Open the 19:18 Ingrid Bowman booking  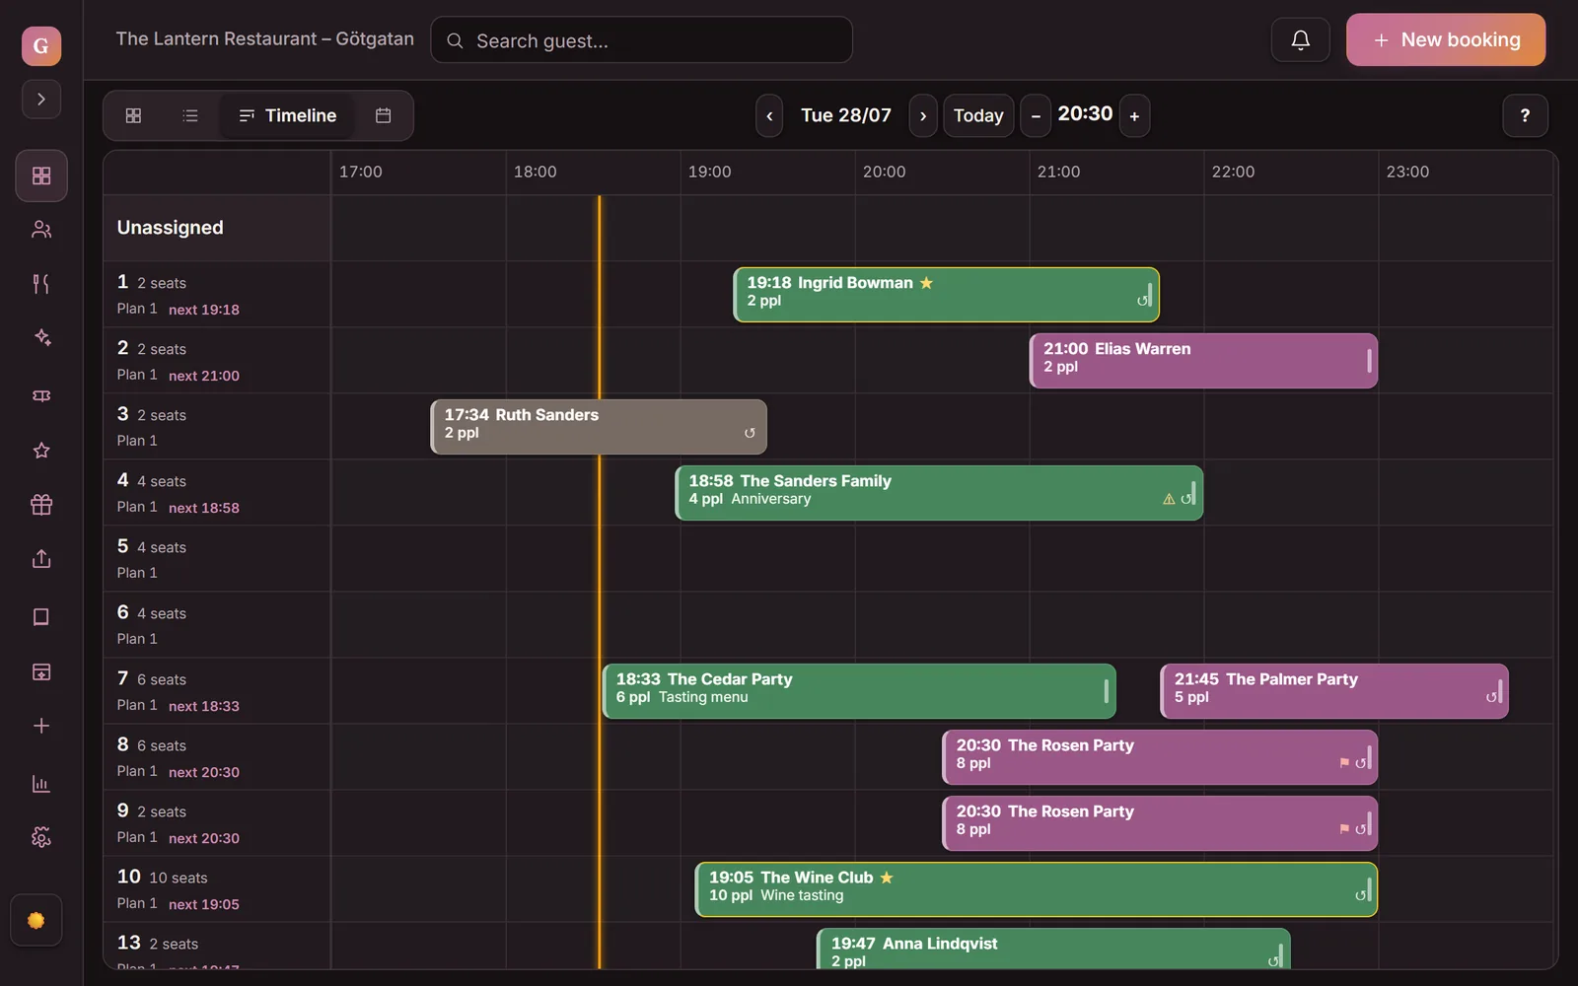pyautogui.click(x=947, y=294)
